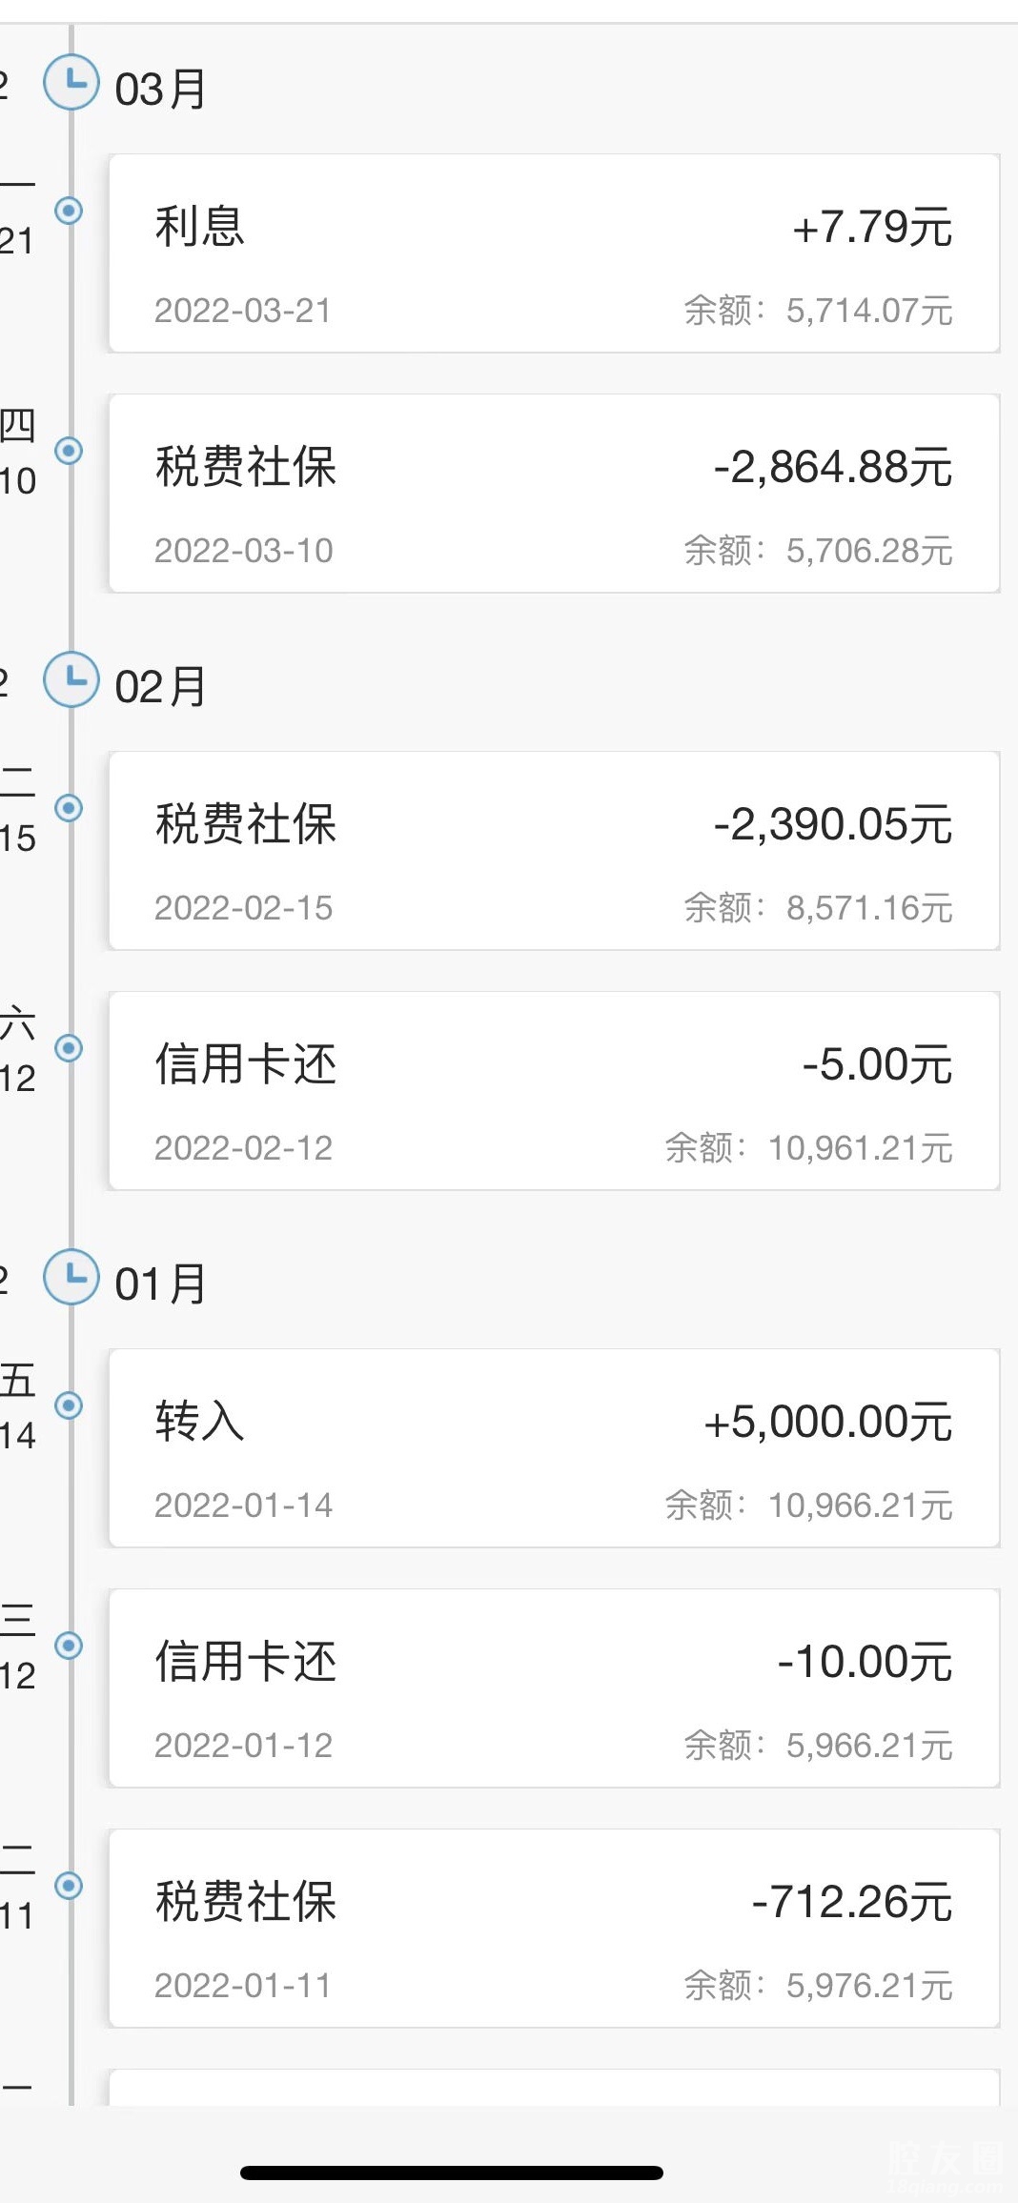
Task: Select timeline dot for February 15 entry
Action: coord(69,808)
